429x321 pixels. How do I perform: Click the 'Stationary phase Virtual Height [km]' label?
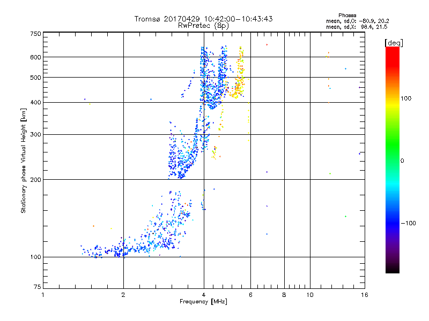point(24,160)
